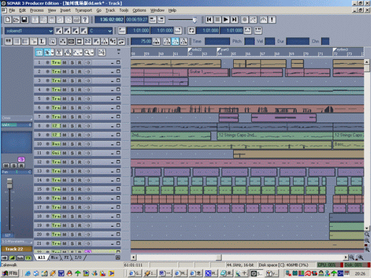
Task: Save the project with the floppy icon
Action: tap(24, 20)
